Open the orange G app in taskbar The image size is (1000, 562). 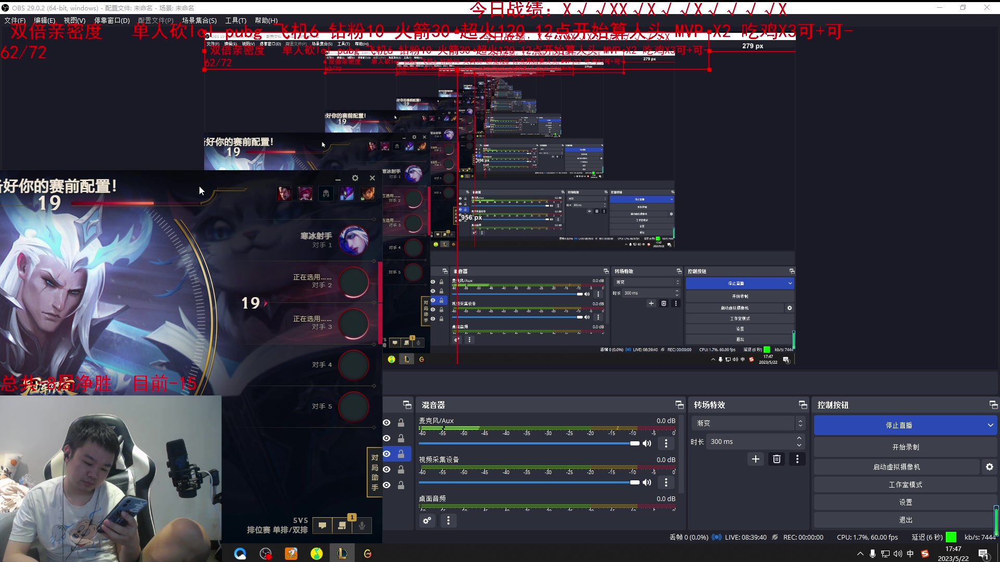(x=368, y=554)
